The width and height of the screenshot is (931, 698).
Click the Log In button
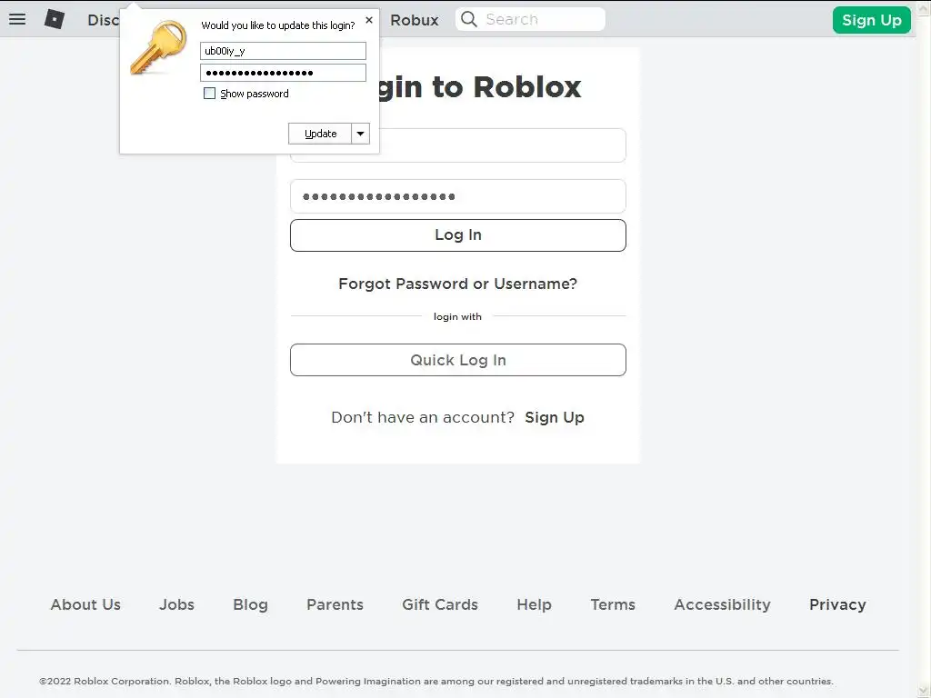(x=458, y=235)
